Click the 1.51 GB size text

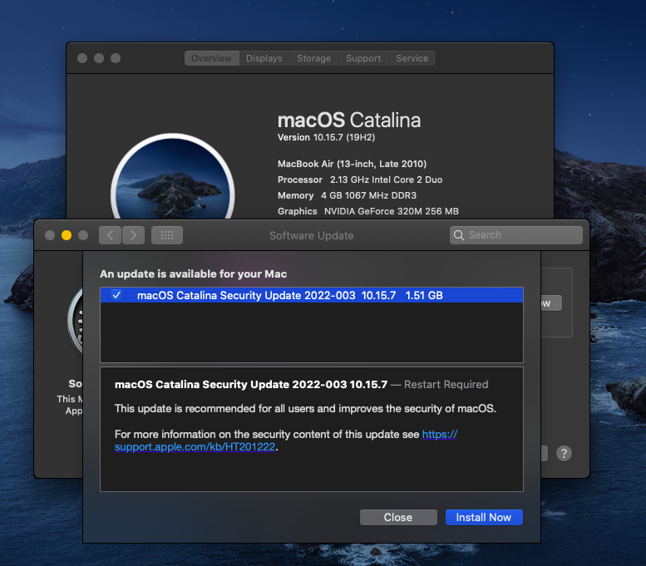tap(424, 295)
